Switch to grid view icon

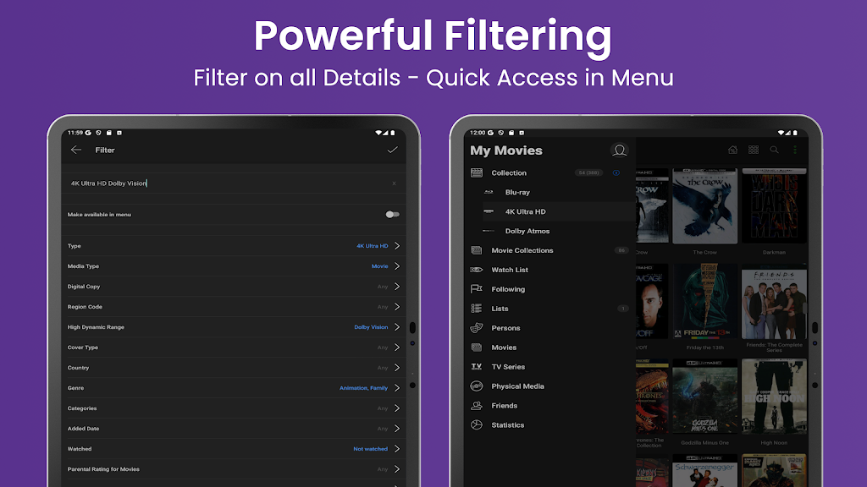(x=754, y=150)
